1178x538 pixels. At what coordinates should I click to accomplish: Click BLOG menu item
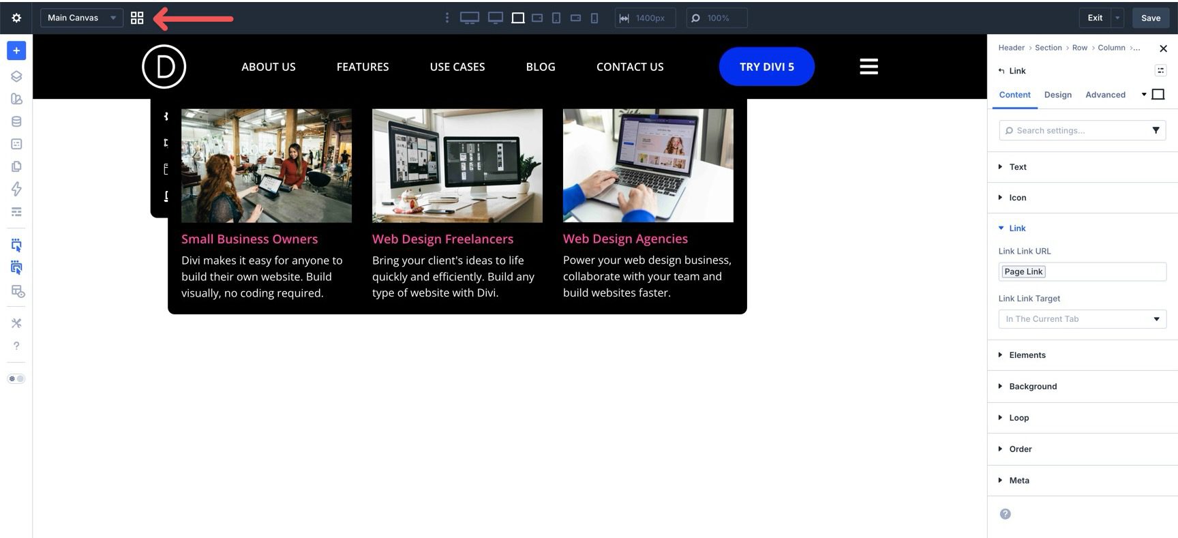(x=541, y=67)
